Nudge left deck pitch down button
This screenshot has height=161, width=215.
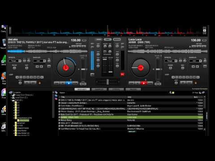(x=81, y=84)
